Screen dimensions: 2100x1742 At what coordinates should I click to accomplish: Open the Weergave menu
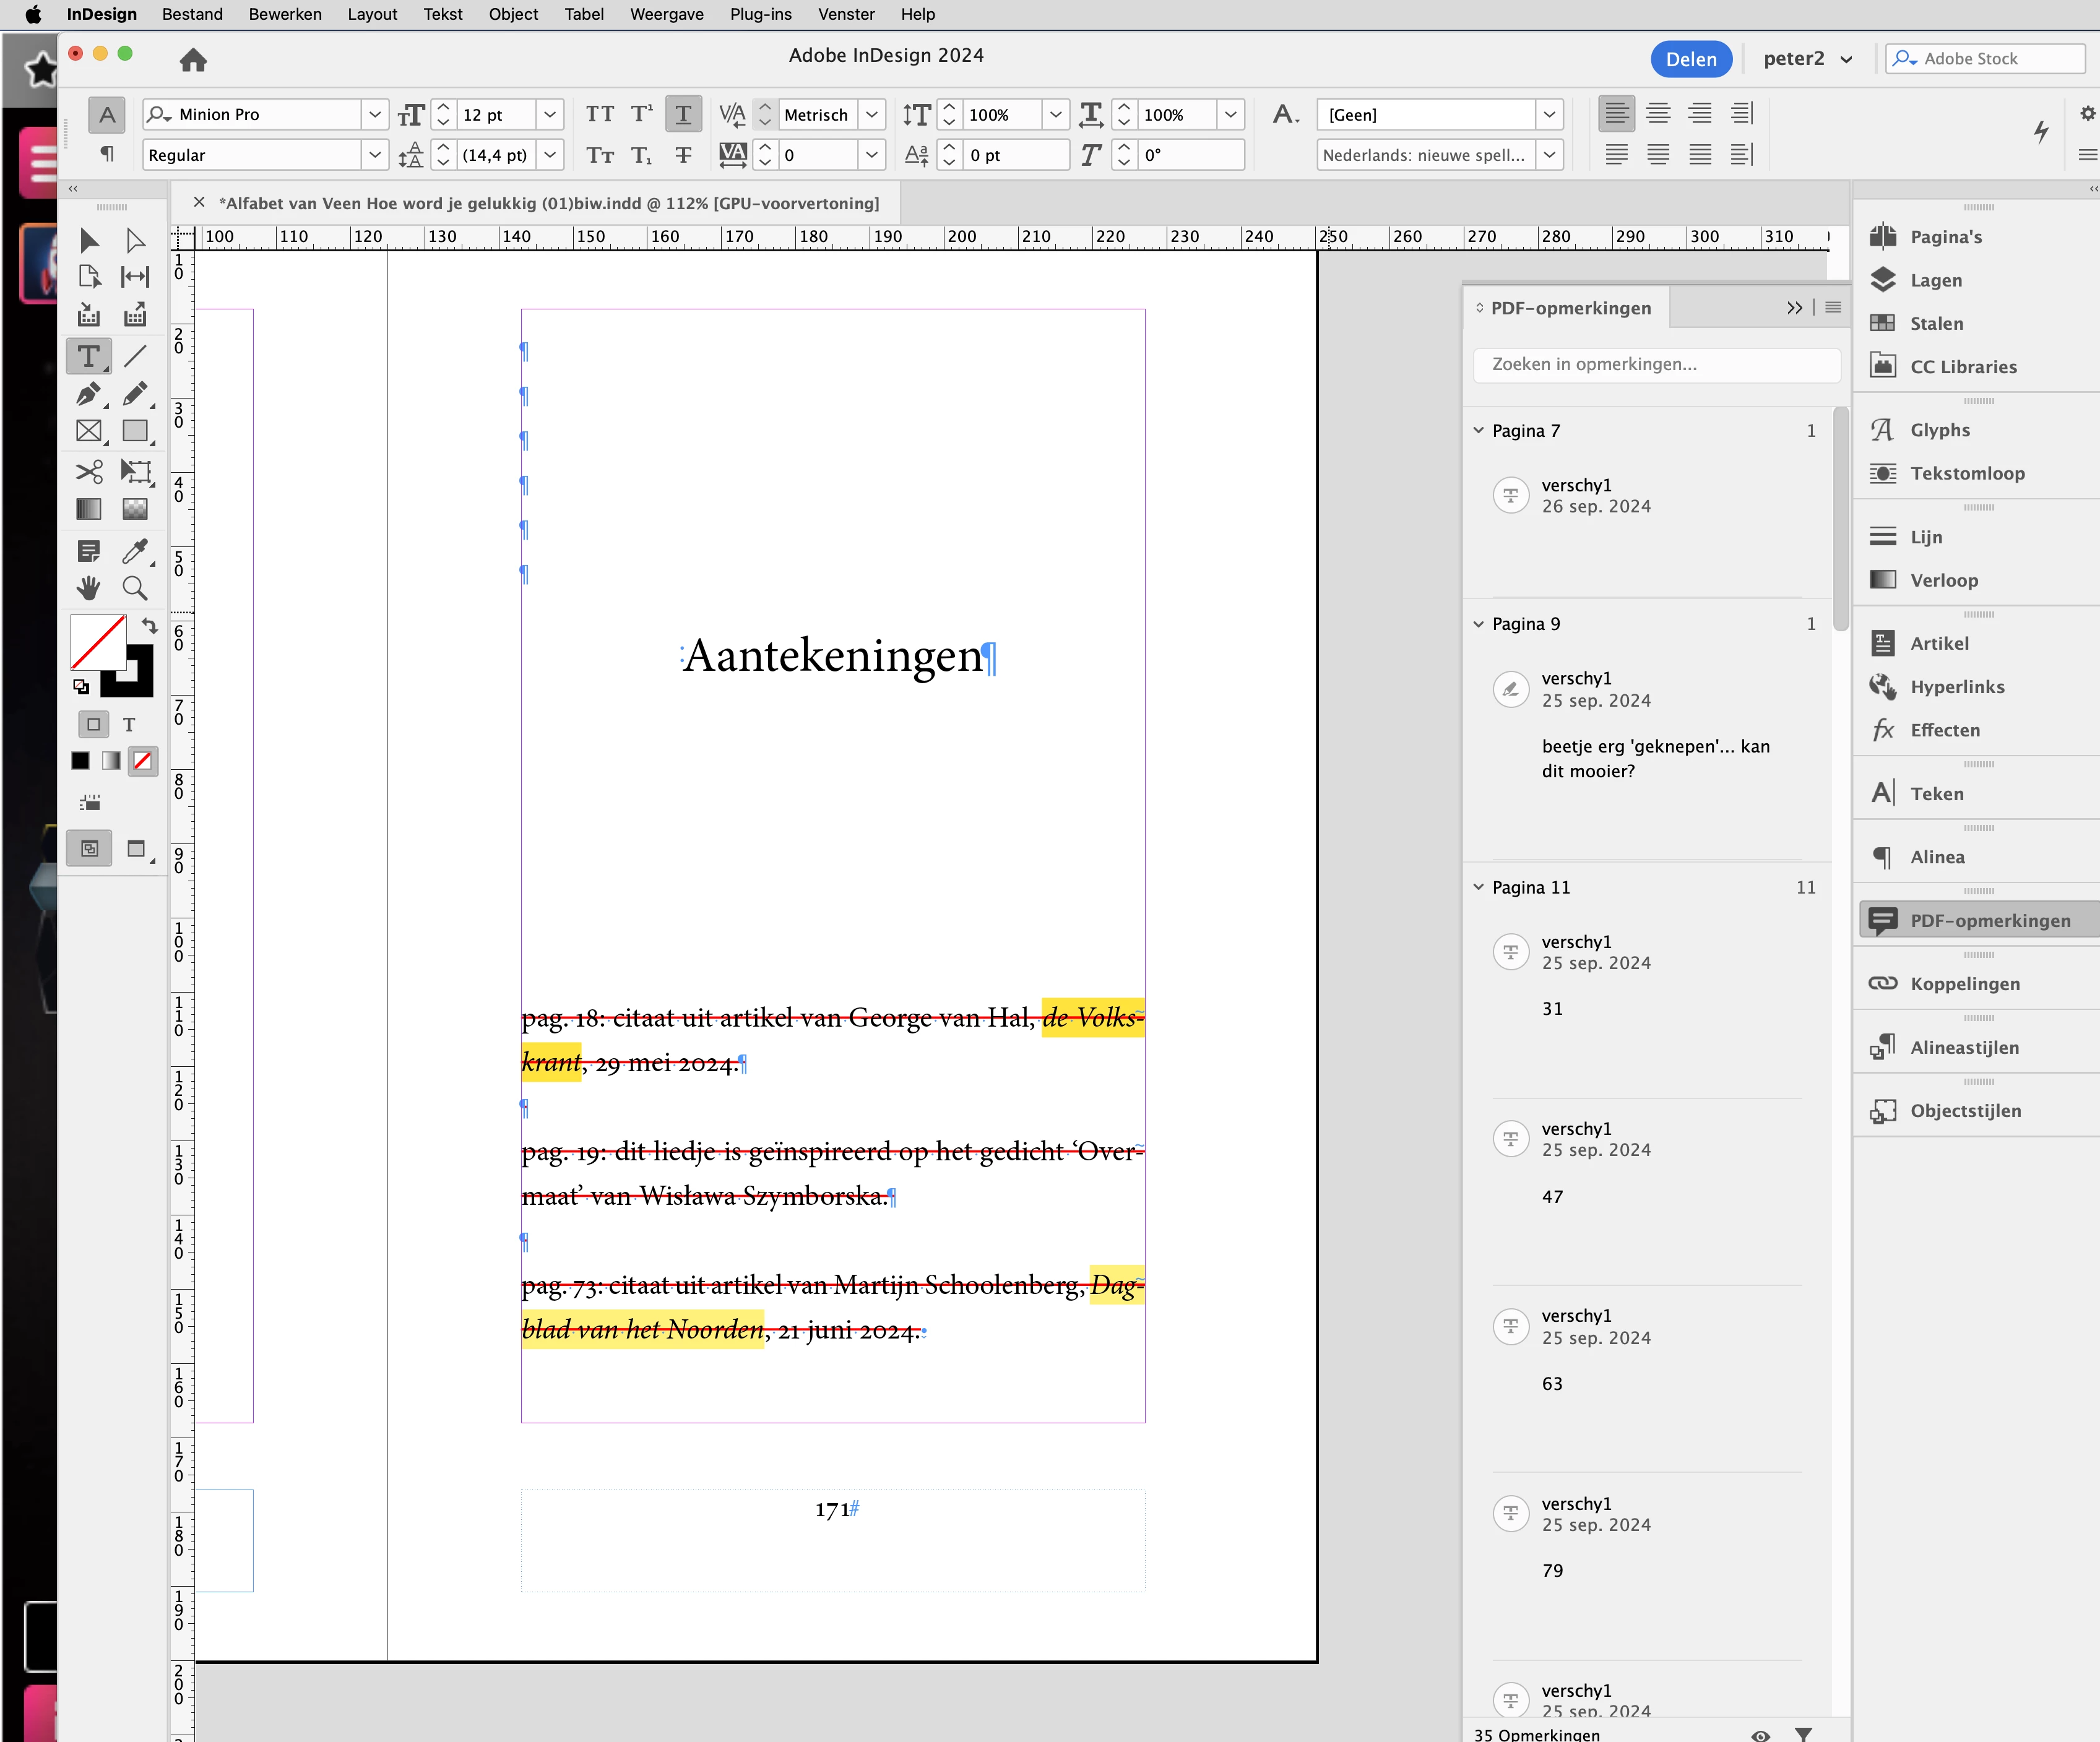(666, 14)
